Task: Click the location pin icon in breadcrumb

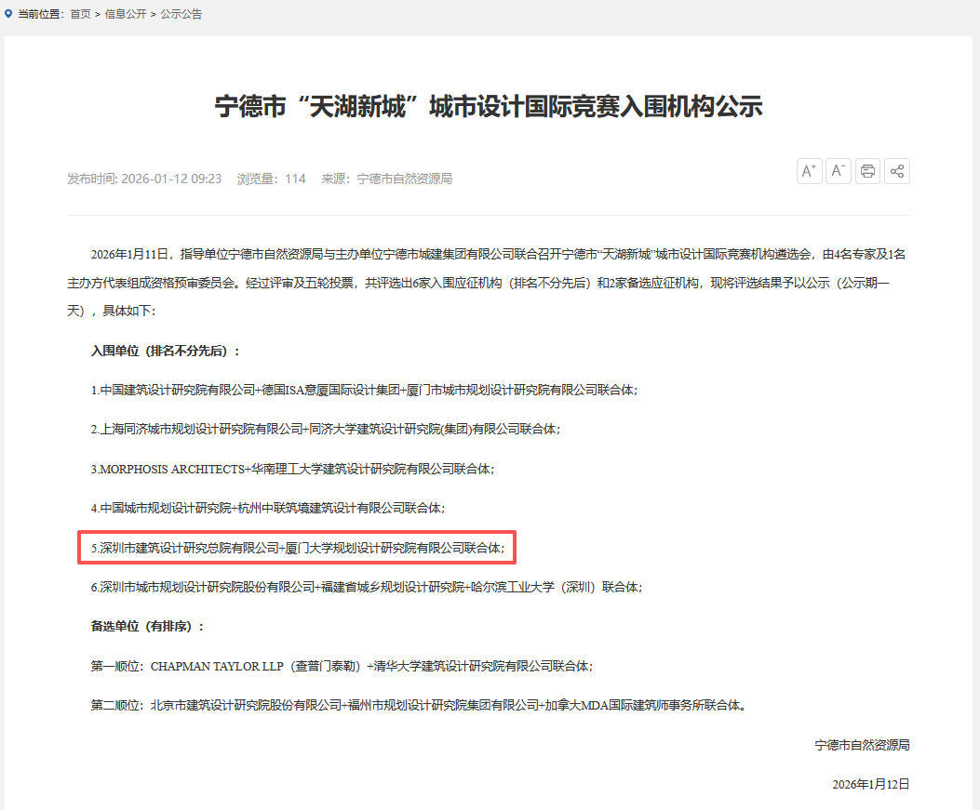Action: [x=9, y=14]
